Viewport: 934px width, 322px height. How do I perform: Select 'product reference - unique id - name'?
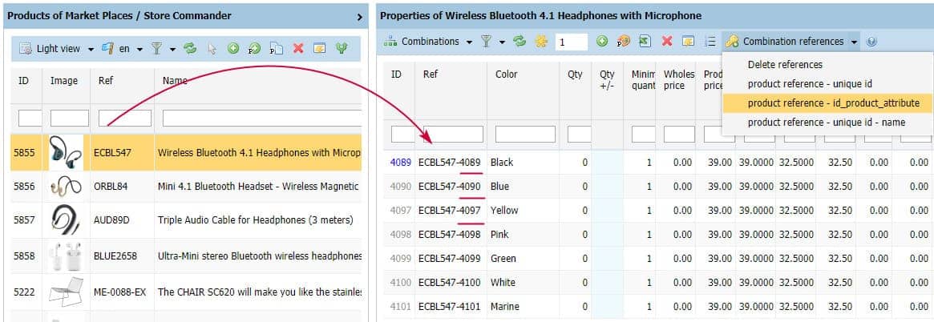827,122
